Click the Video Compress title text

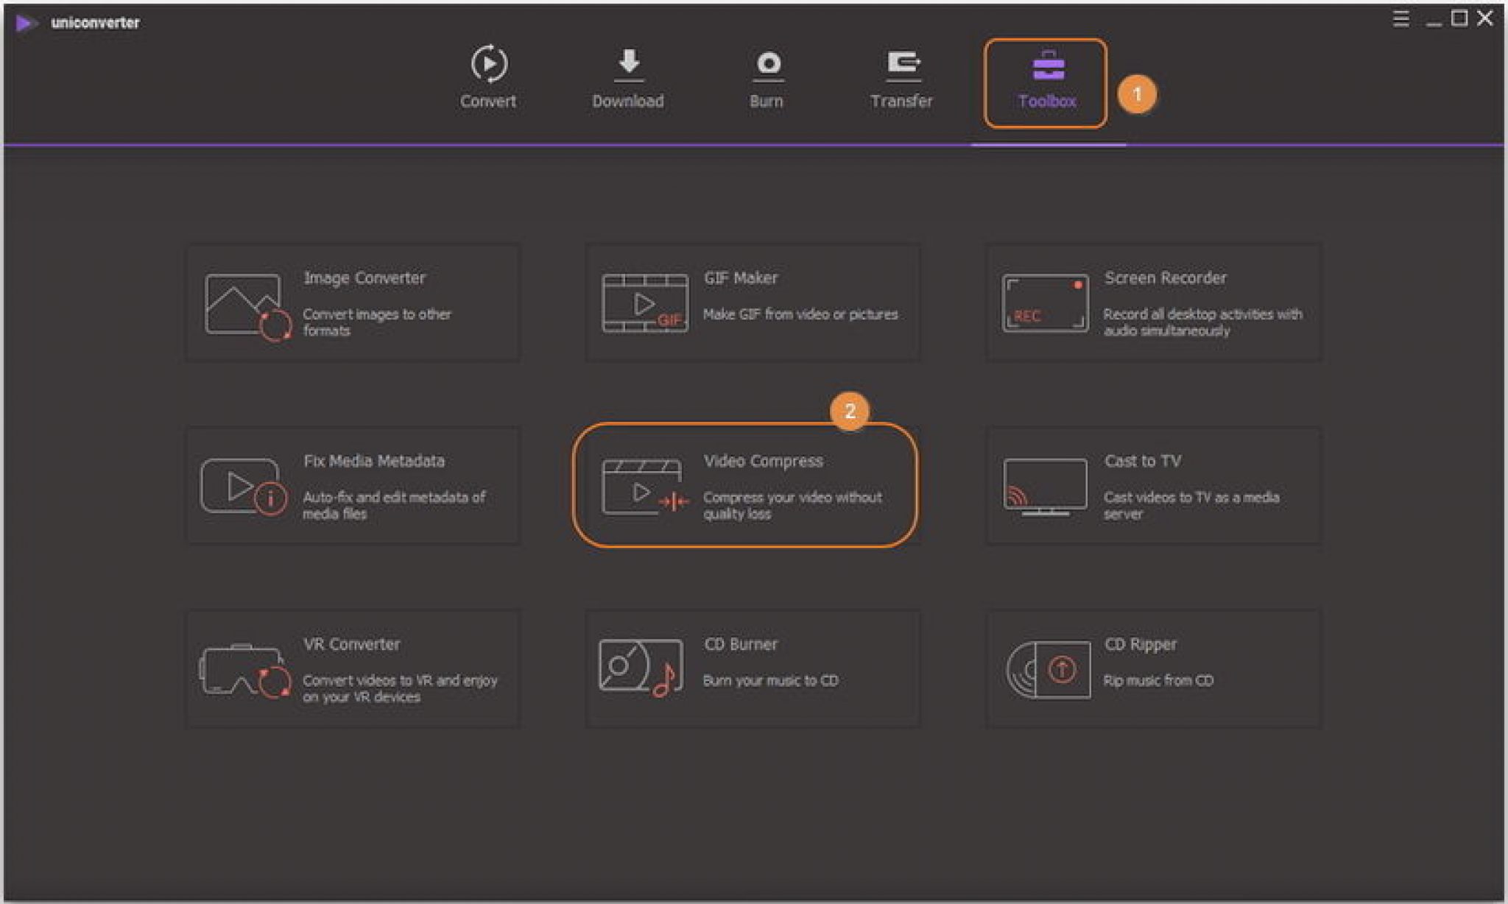coord(763,462)
